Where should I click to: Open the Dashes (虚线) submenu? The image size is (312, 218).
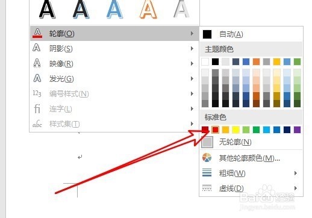tap(251, 188)
